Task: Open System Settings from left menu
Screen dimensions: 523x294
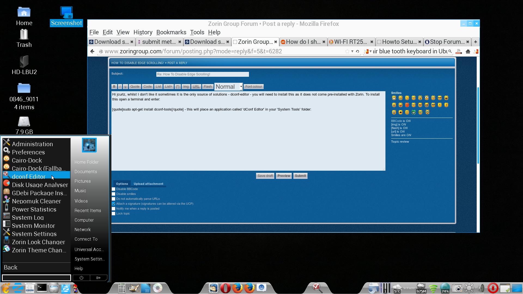Action: click(35, 234)
